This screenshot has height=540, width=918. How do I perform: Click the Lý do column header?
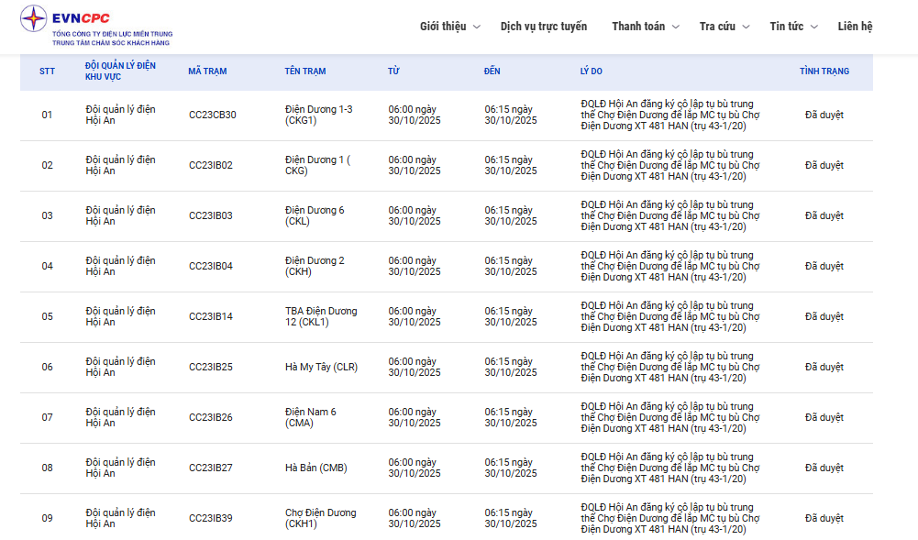click(591, 72)
